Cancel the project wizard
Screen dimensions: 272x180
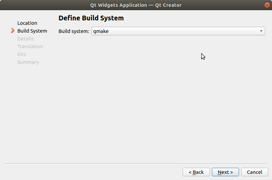254,172
